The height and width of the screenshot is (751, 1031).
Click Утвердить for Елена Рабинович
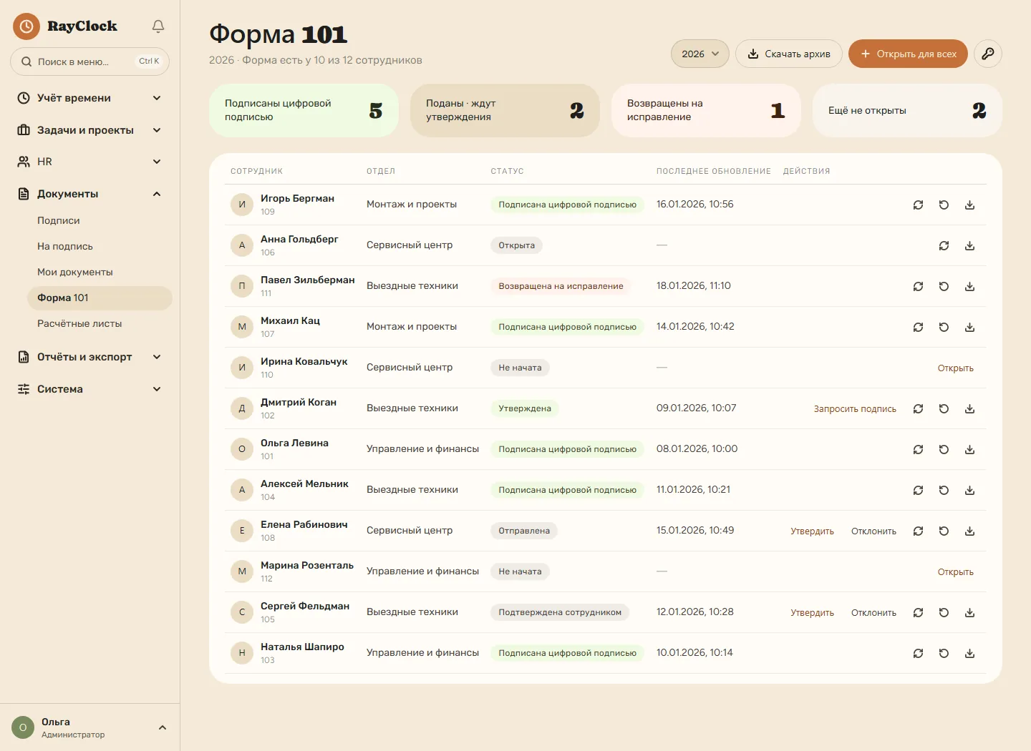[x=812, y=531]
